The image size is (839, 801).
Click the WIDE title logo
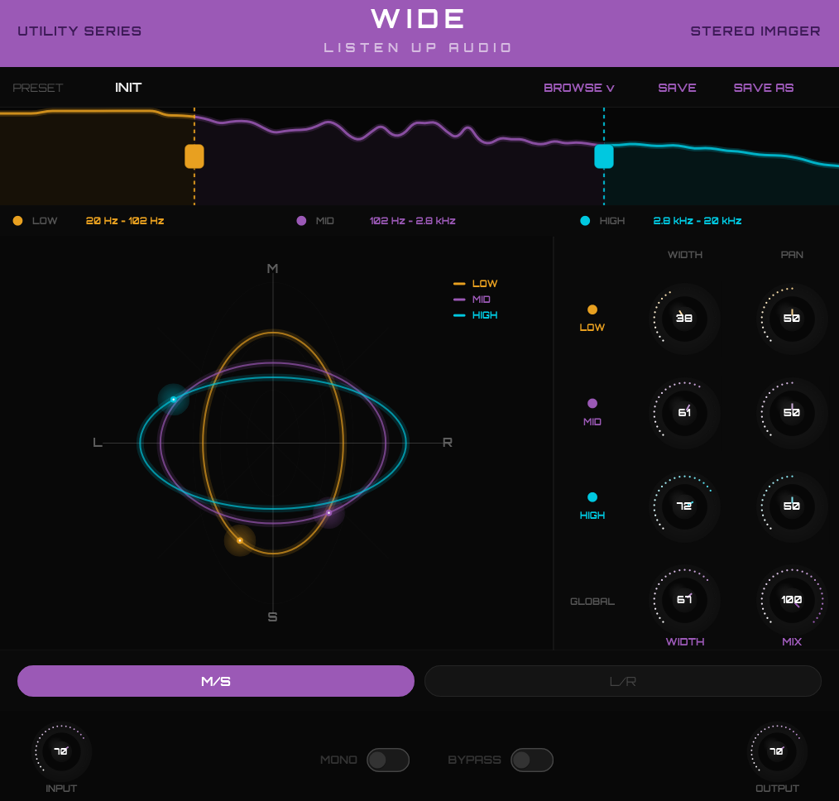point(418,19)
